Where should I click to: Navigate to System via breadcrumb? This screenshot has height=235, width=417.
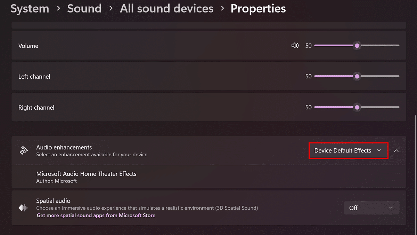tap(30, 8)
